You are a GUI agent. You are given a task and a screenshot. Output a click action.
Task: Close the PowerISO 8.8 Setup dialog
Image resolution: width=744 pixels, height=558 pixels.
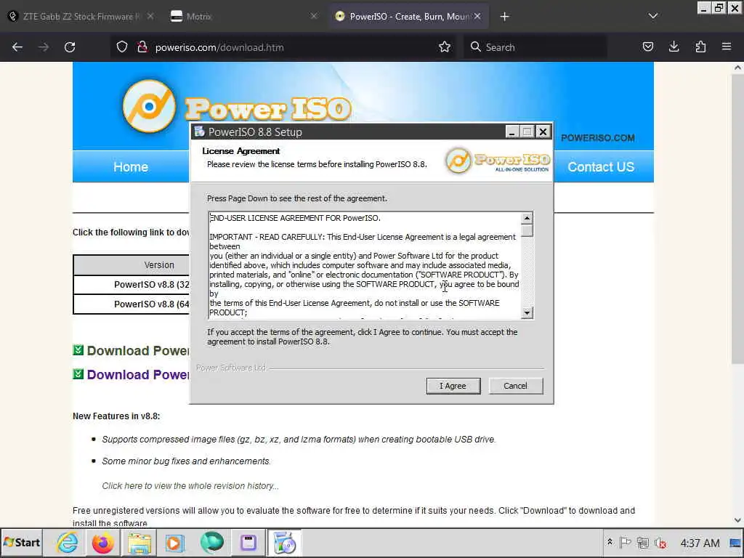coord(543,132)
